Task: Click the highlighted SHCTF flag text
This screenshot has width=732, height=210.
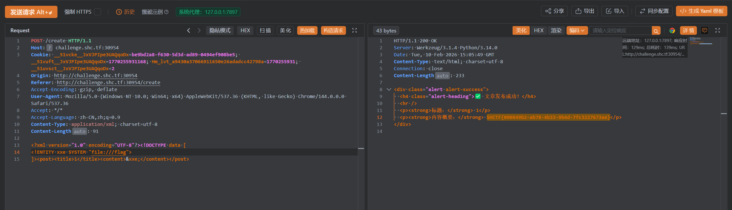Action: (548, 117)
